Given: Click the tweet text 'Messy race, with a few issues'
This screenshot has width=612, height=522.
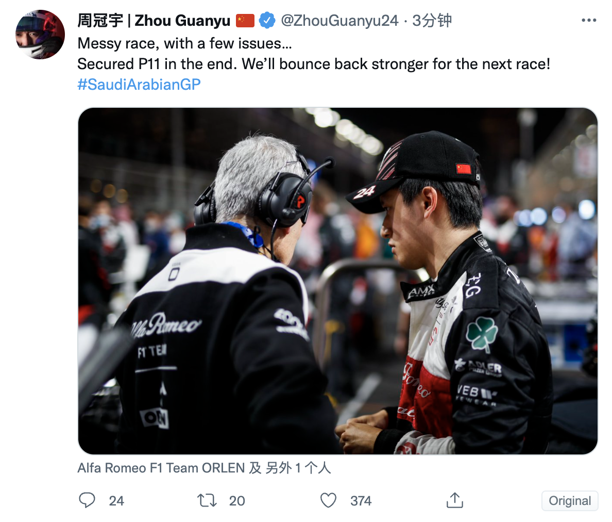Looking at the screenshot, I should tap(184, 43).
